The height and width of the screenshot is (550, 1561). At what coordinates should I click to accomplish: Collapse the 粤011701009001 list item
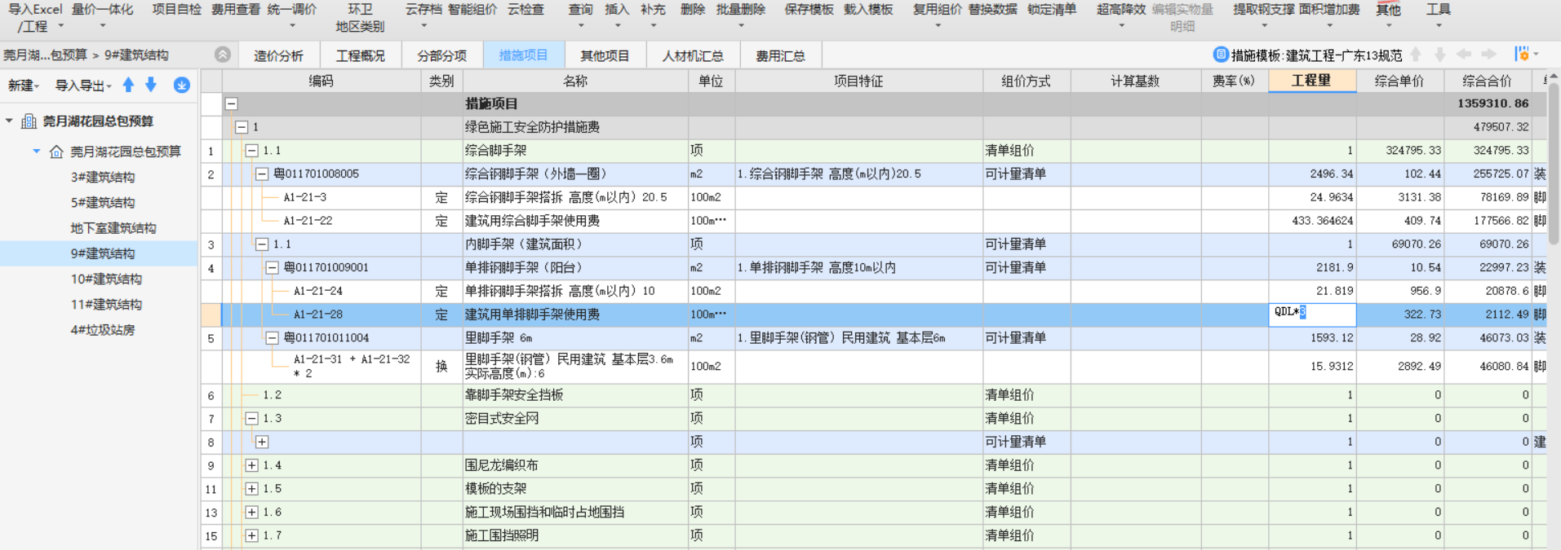click(273, 267)
